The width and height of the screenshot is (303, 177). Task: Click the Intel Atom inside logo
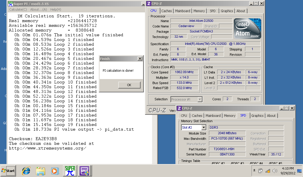[x=248, y=29]
